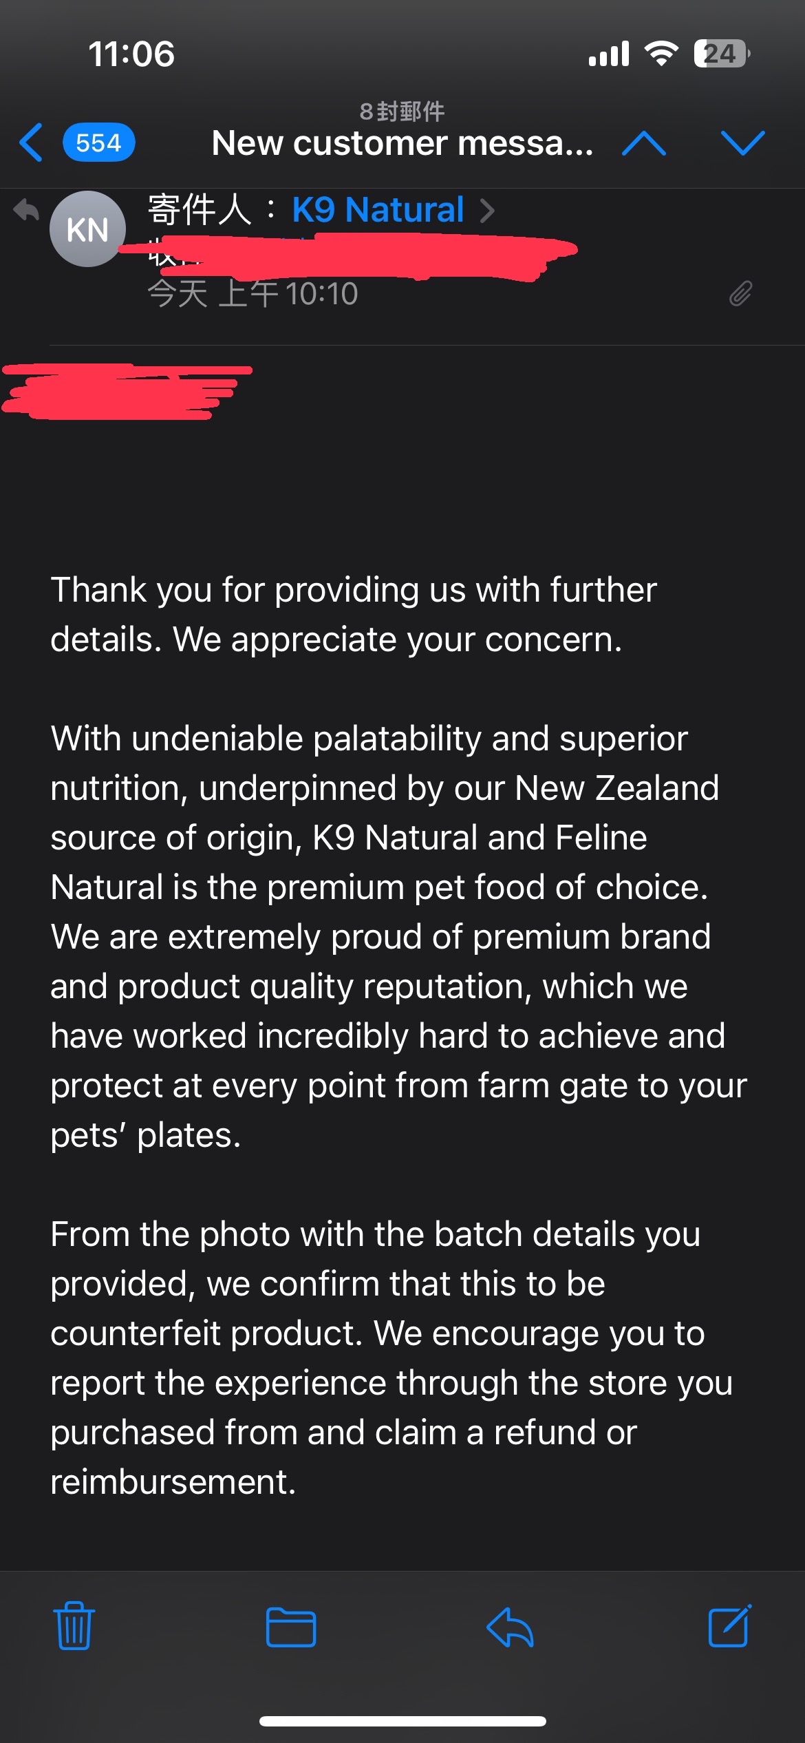805x1743 pixels.
Task: Go to the next message with down arrow
Action: tap(742, 143)
